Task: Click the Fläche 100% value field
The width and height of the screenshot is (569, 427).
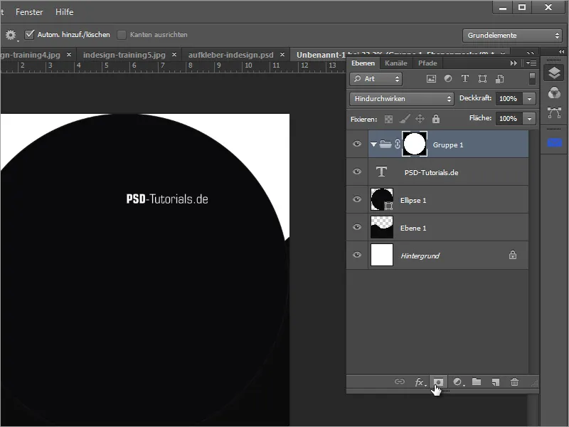Action: coord(509,119)
